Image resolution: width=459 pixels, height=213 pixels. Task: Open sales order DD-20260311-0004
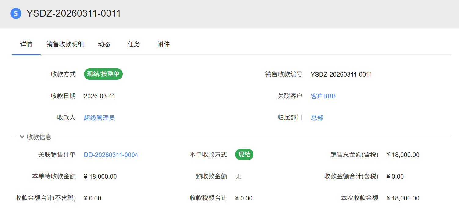(111, 155)
